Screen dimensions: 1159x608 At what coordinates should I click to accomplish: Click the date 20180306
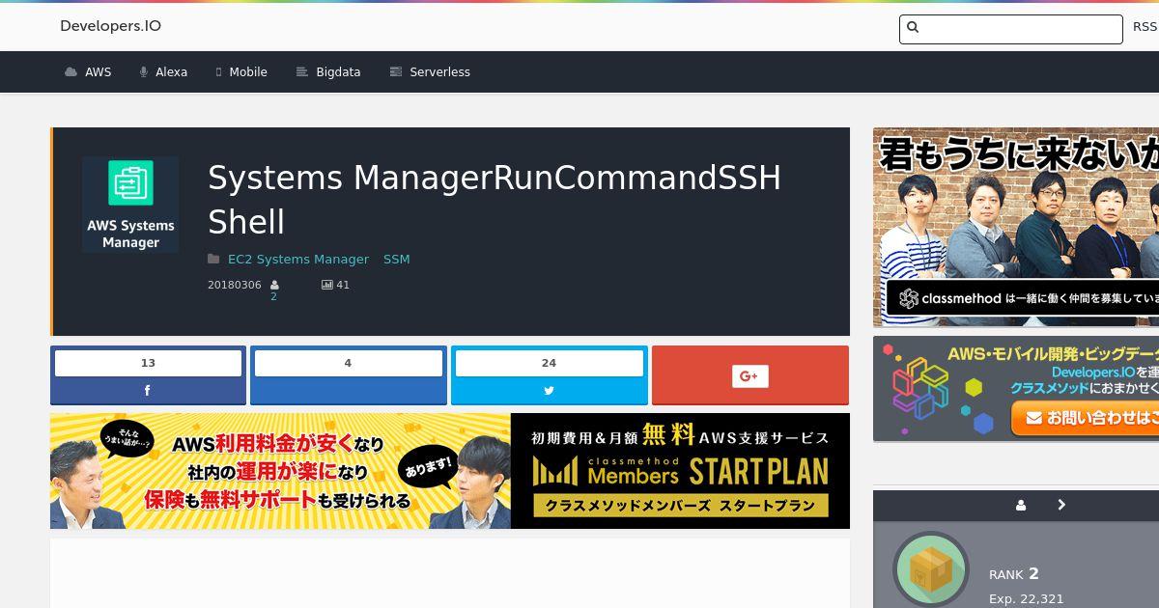(x=235, y=286)
